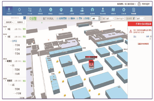The image size is (154, 101).
Task: Click the red D-H-00003002 work permit marker
Action: (x=91, y=57)
